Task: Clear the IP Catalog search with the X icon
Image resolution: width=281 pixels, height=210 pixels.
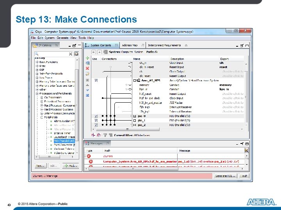Action: click(x=71, y=54)
